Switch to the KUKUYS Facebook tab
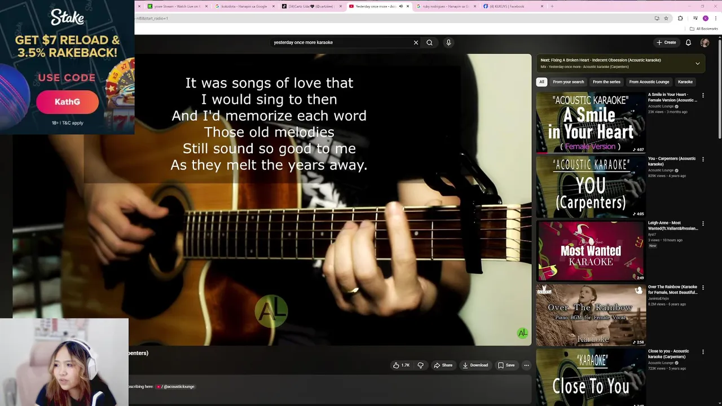Viewport: 722px width, 406px height. coord(512,6)
